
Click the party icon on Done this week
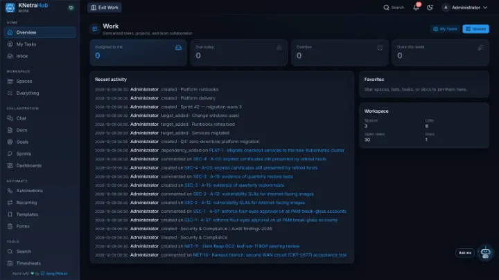[480, 48]
